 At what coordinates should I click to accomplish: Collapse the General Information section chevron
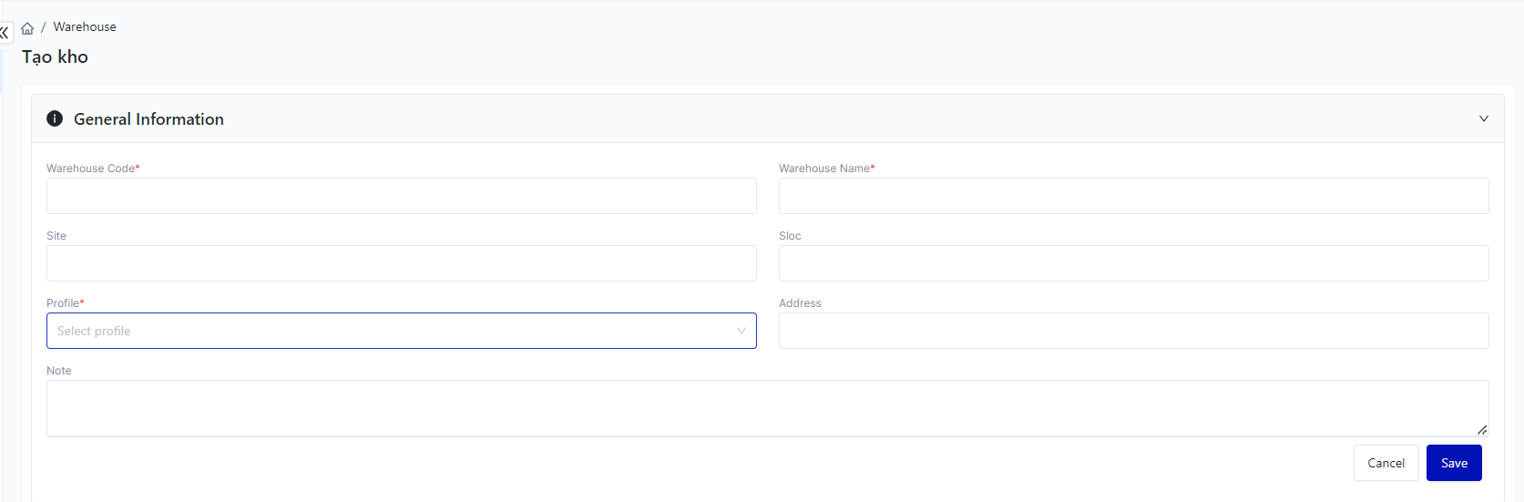pyautogui.click(x=1483, y=118)
